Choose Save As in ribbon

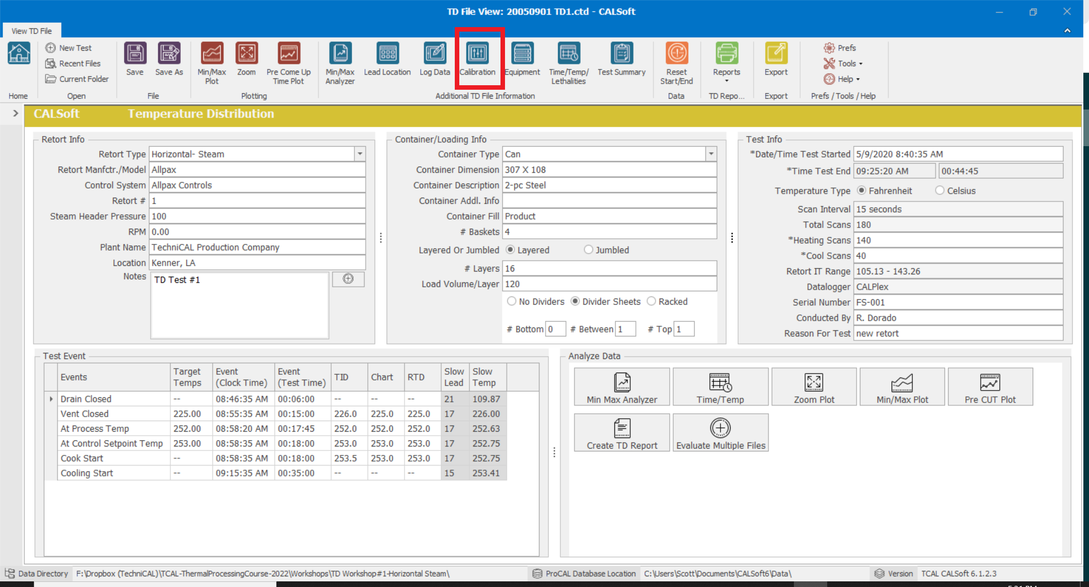(169, 59)
